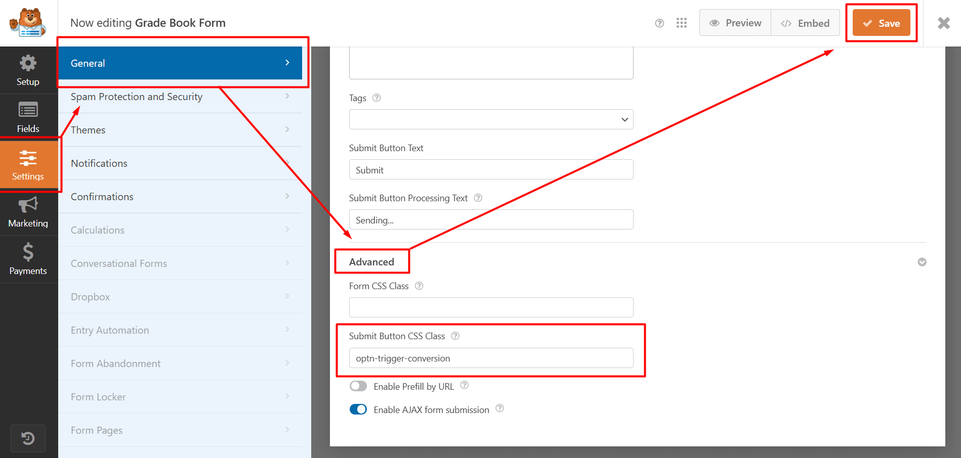Open Form Abandonment settings

click(180, 363)
